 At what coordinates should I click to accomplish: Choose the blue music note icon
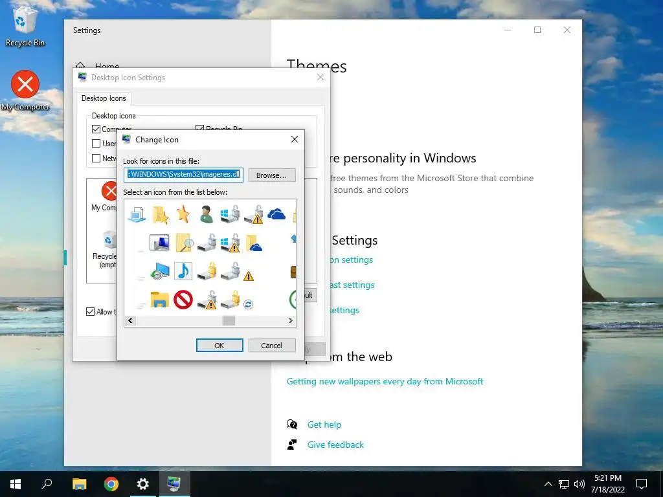[183, 271]
